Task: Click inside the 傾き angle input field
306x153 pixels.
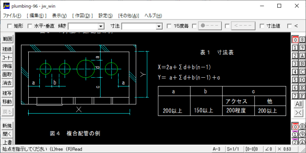Action: (83, 26)
